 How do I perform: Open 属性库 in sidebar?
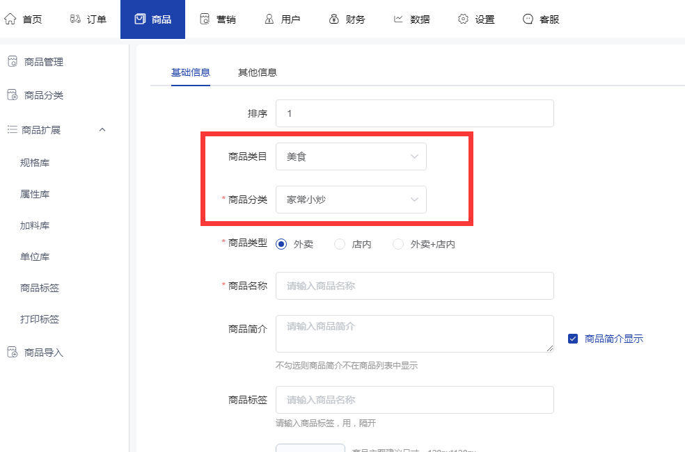pos(35,194)
